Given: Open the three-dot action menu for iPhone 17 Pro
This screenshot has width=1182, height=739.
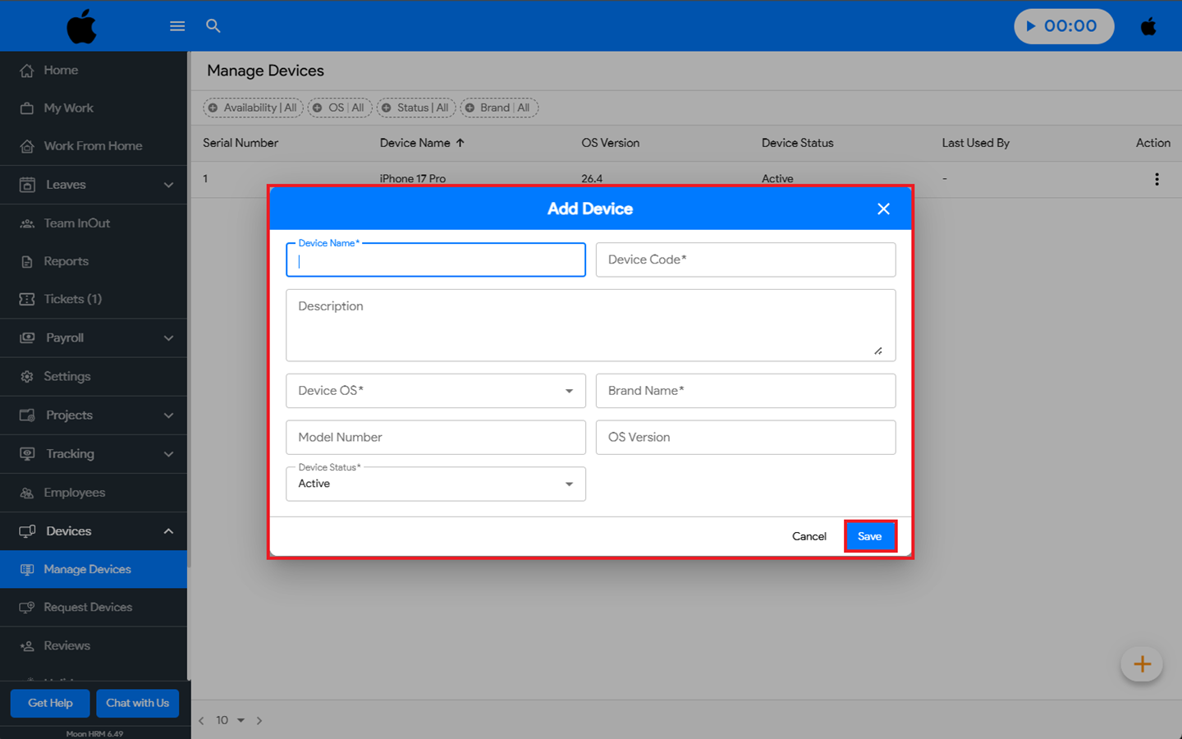Looking at the screenshot, I should click(1157, 179).
